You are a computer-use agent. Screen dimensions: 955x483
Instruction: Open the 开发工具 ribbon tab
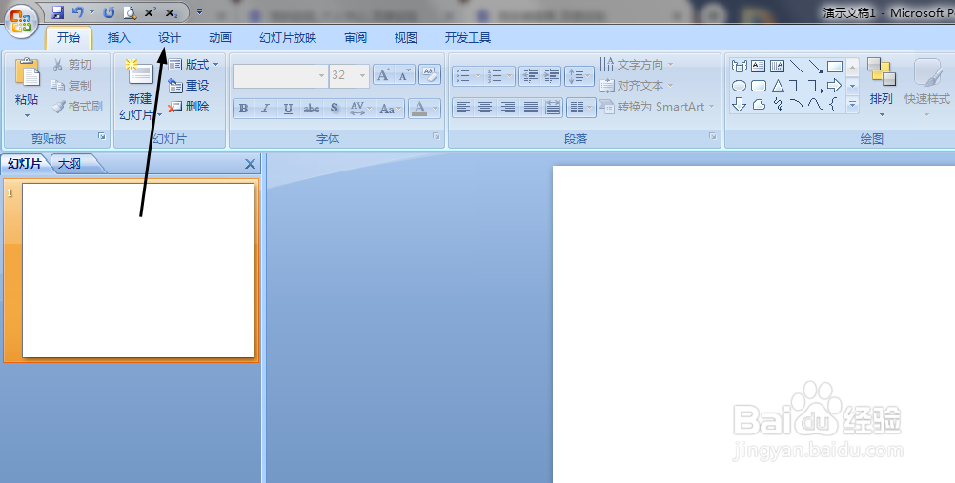point(468,38)
